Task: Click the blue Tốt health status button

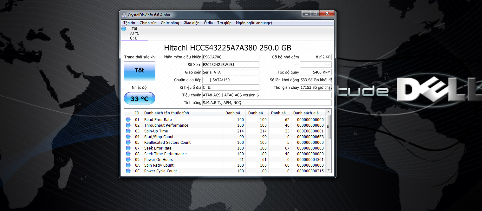Action: (x=139, y=71)
